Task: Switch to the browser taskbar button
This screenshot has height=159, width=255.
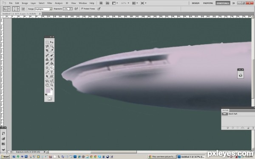Action: 162,157
